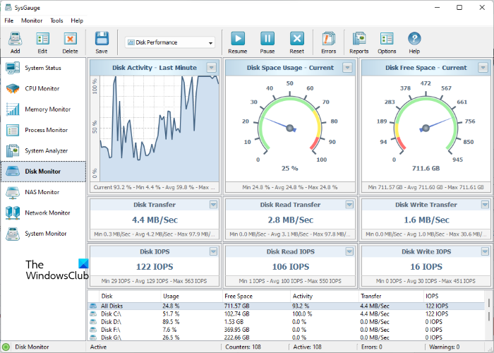This screenshot has width=494, height=353.
Task: Click the Edit toolbar icon
Action: 42,39
